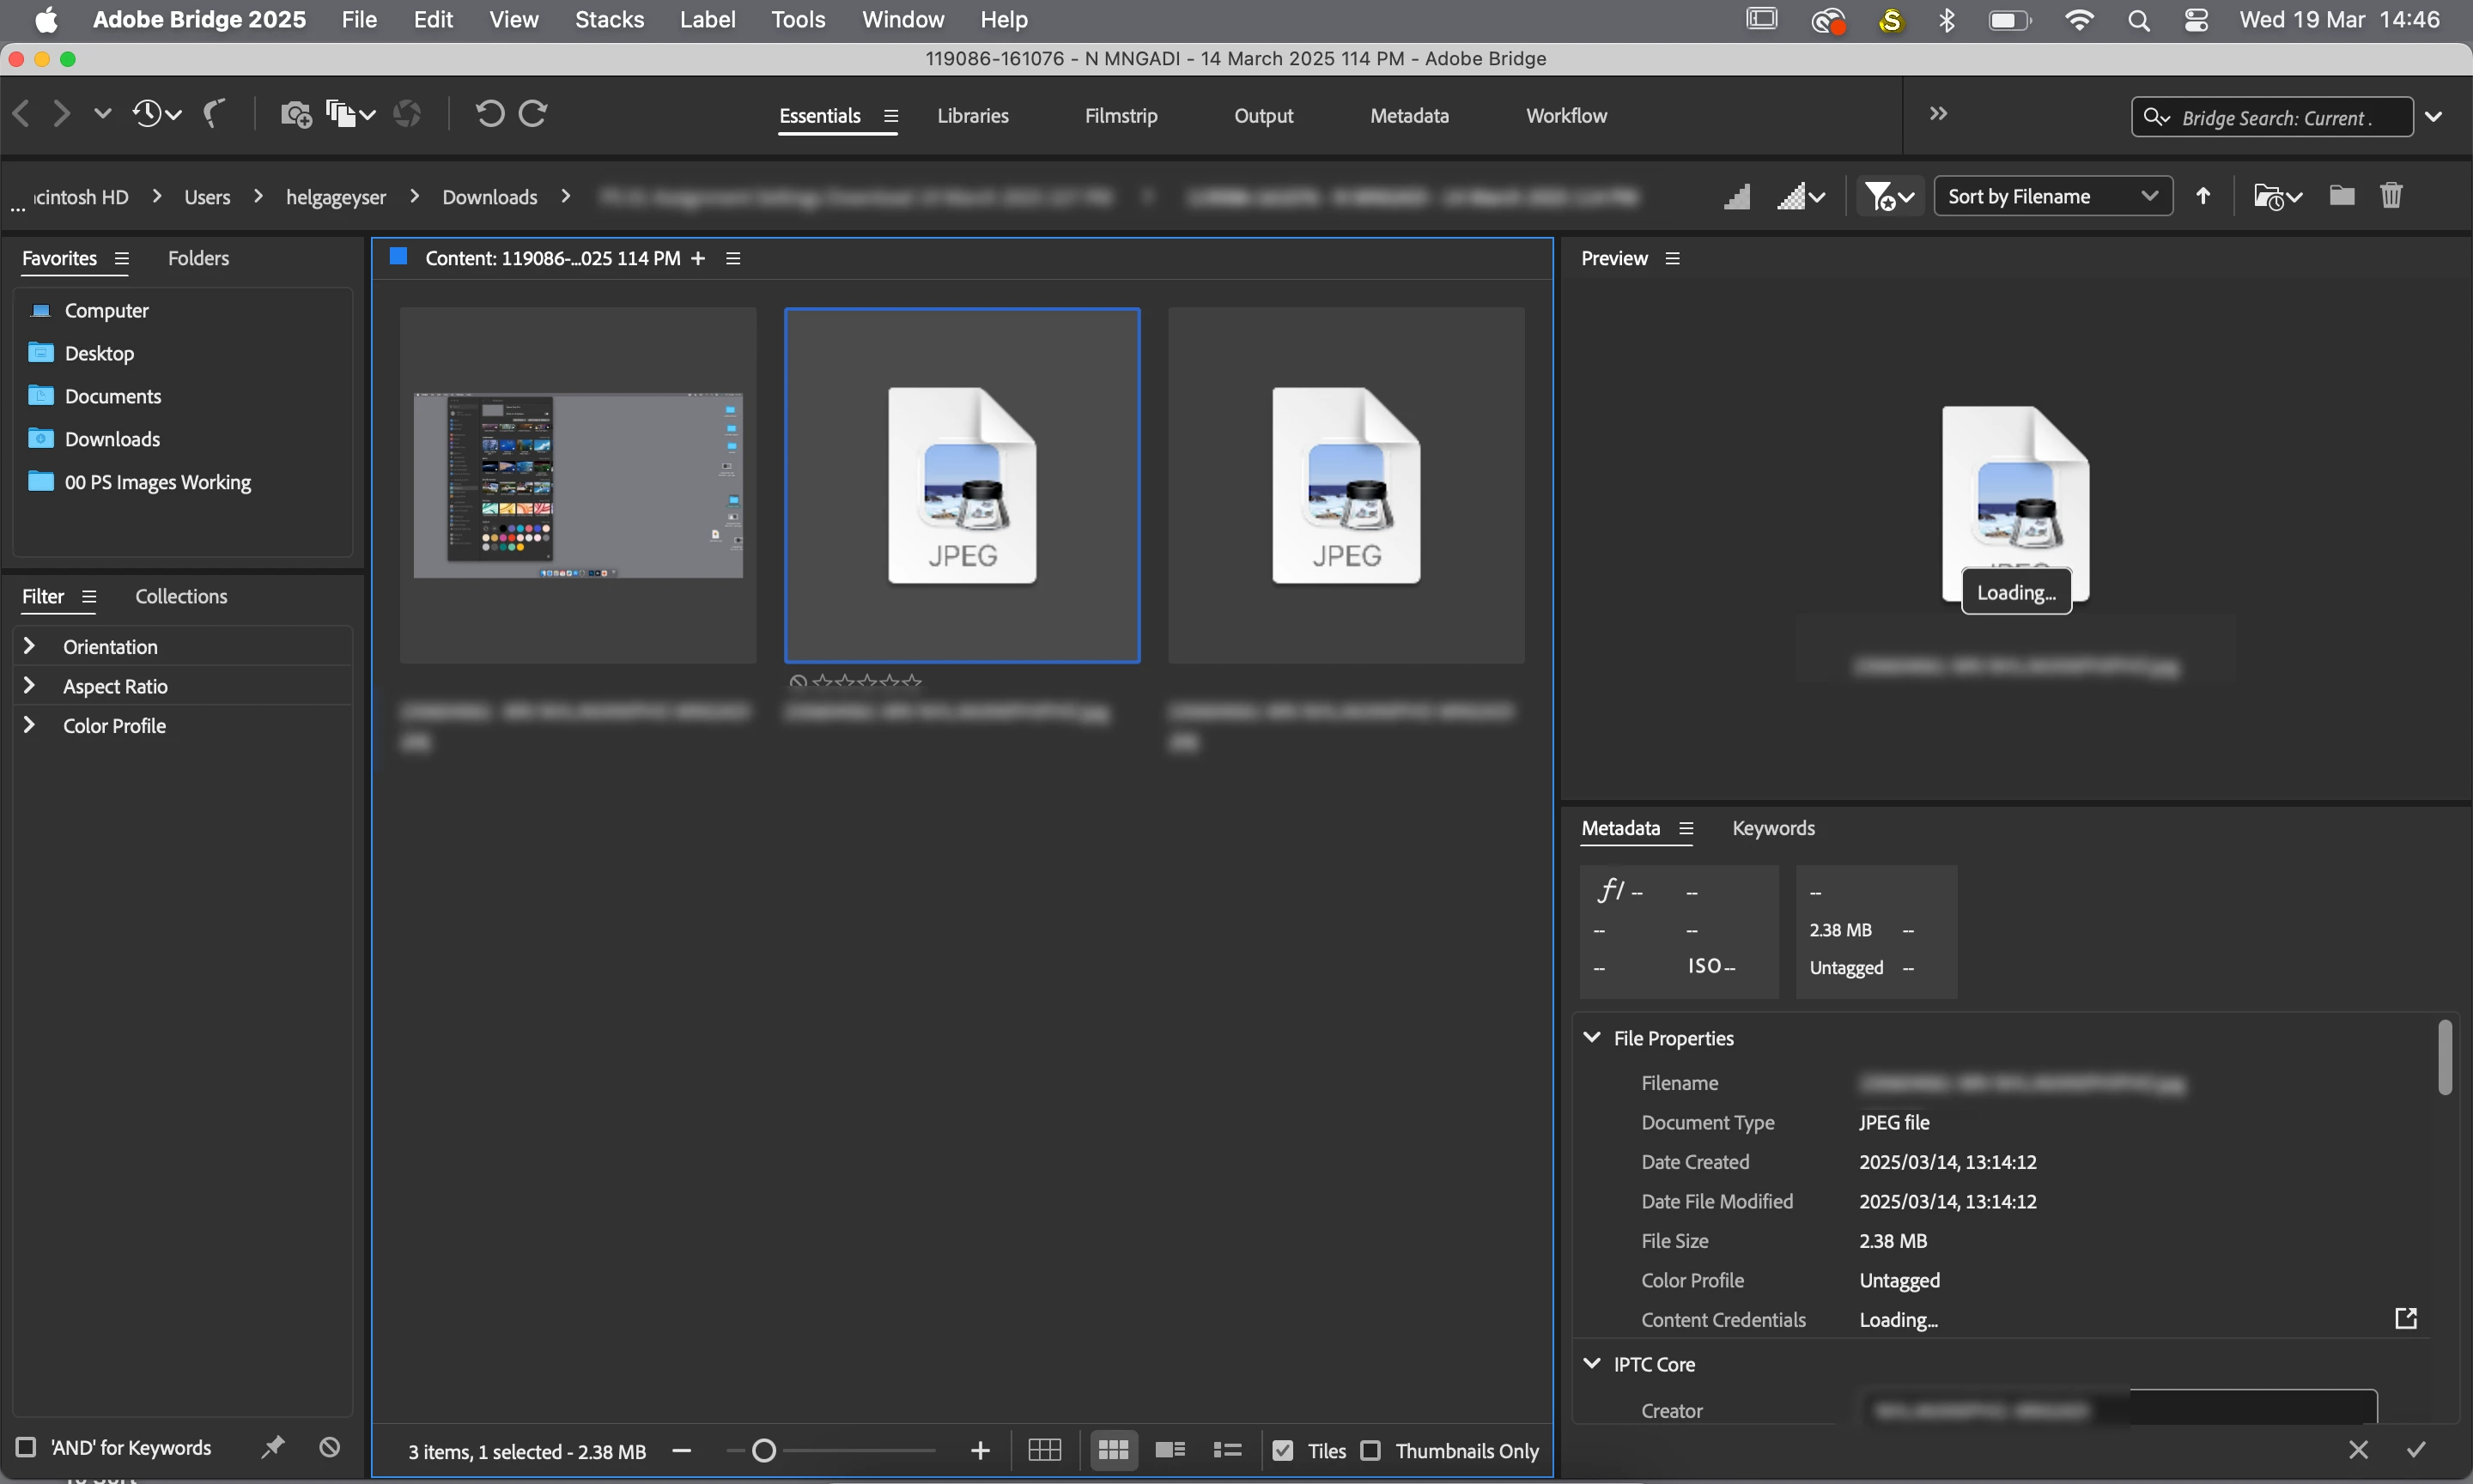
Task: Enable 'AND' for Keywords checkbox
Action: click(27, 1447)
